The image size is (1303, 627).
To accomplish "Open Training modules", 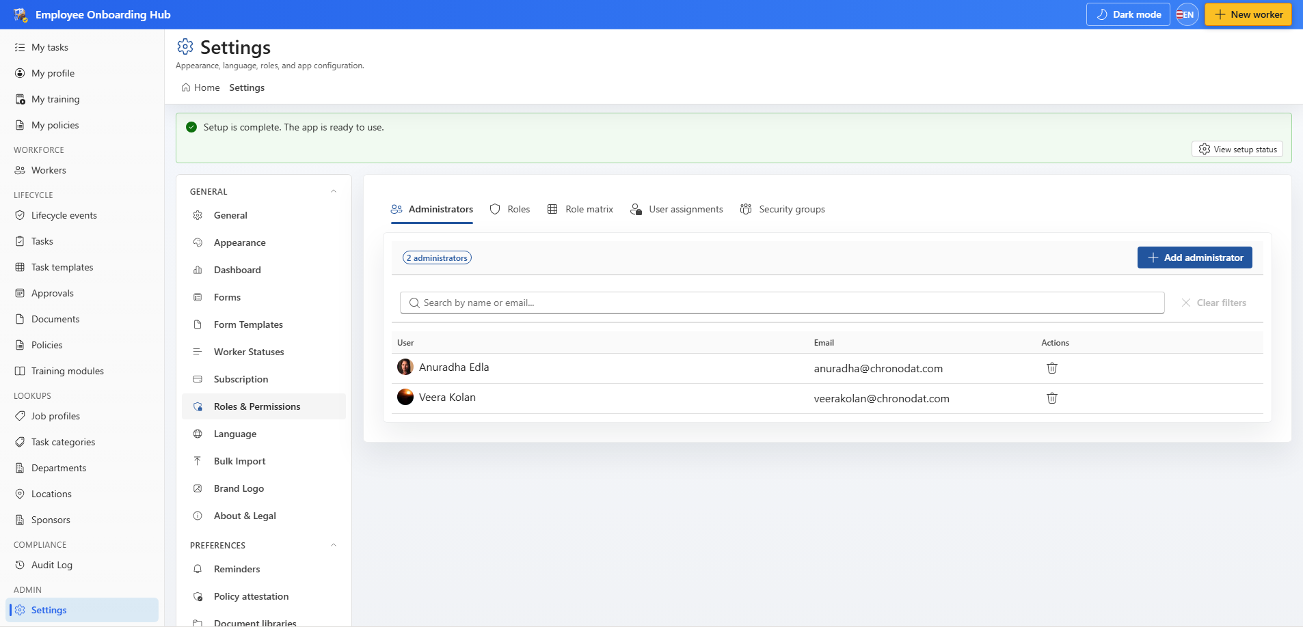I will coord(82,371).
